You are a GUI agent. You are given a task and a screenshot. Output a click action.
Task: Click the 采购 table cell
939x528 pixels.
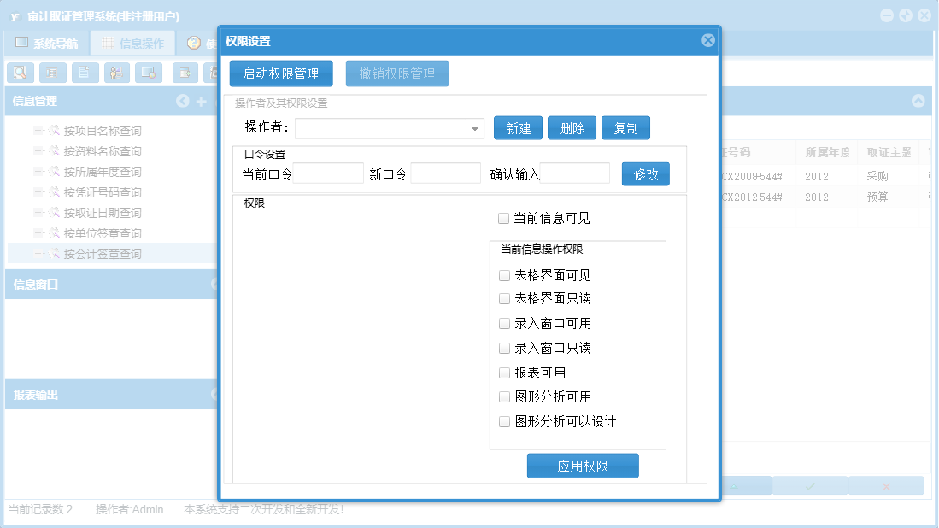pyautogui.click(x=877, y=176)
